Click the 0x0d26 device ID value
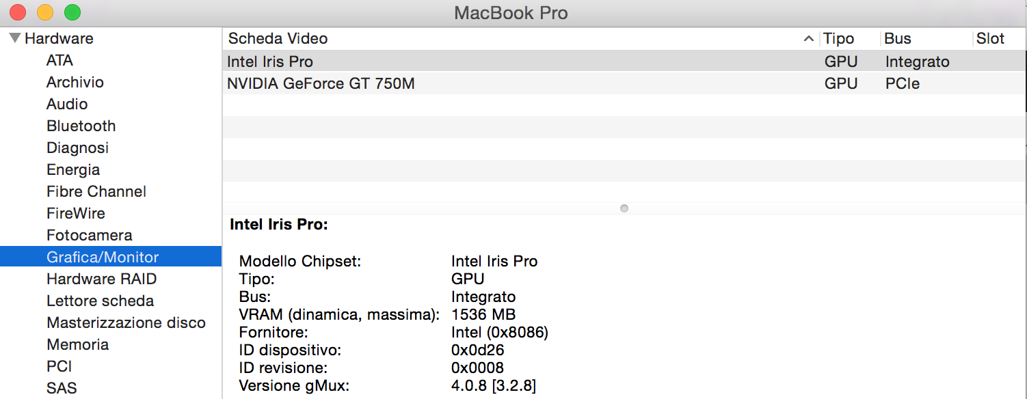The image size is (1027, 399). (479, 350)
